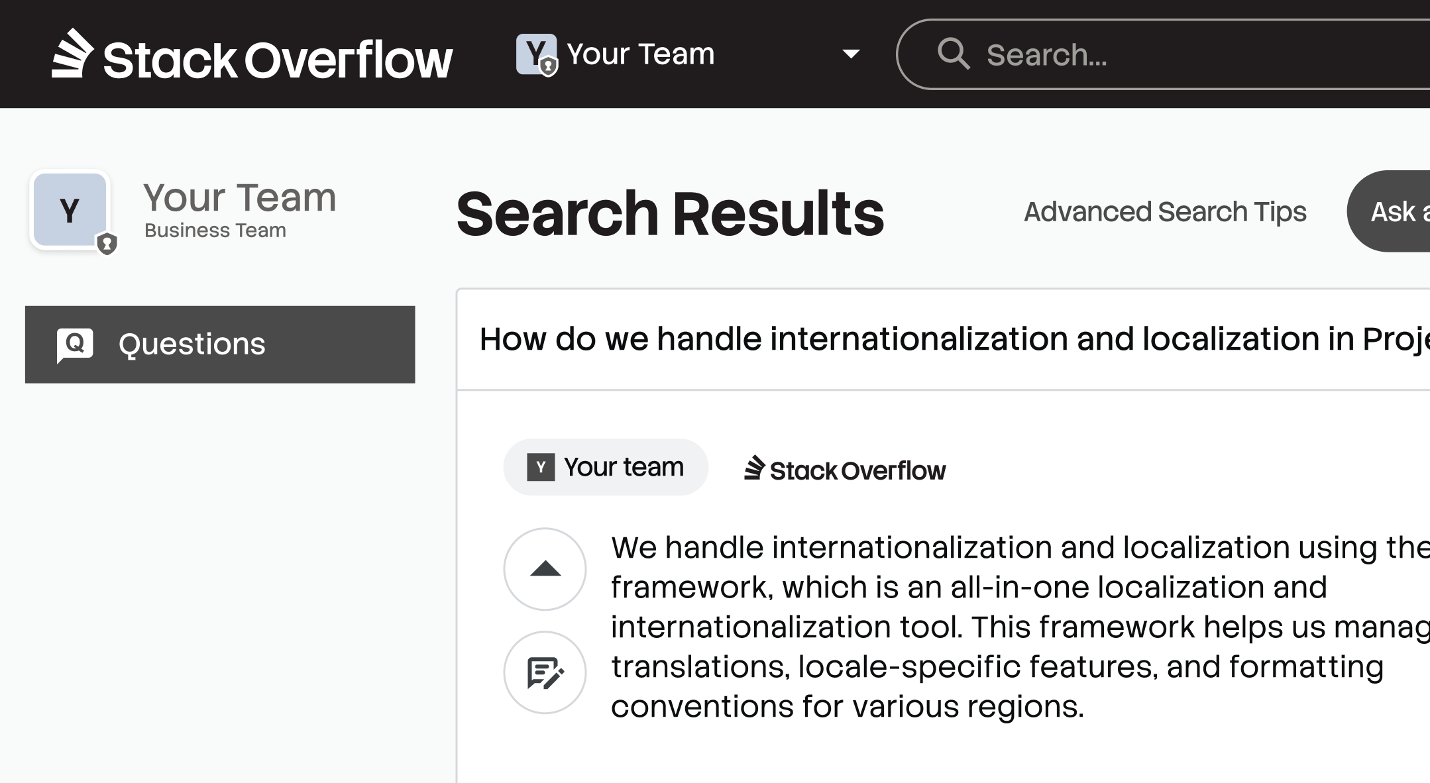The height and width of the screenshot is (783, 1430).
Task: Click the small Y icon in Your team pill
Action: coord(540,467)
